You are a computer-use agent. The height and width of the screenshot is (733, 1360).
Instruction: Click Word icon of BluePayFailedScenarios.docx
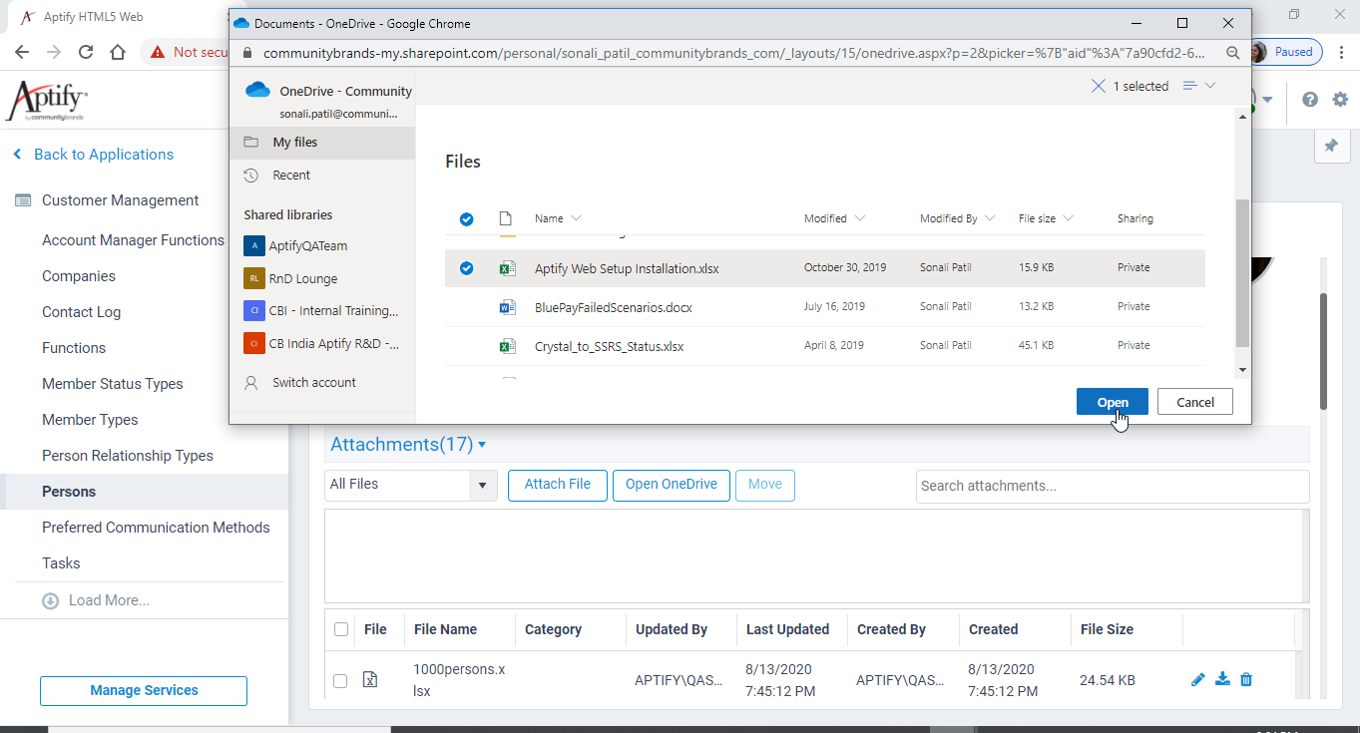pos(507,307)
